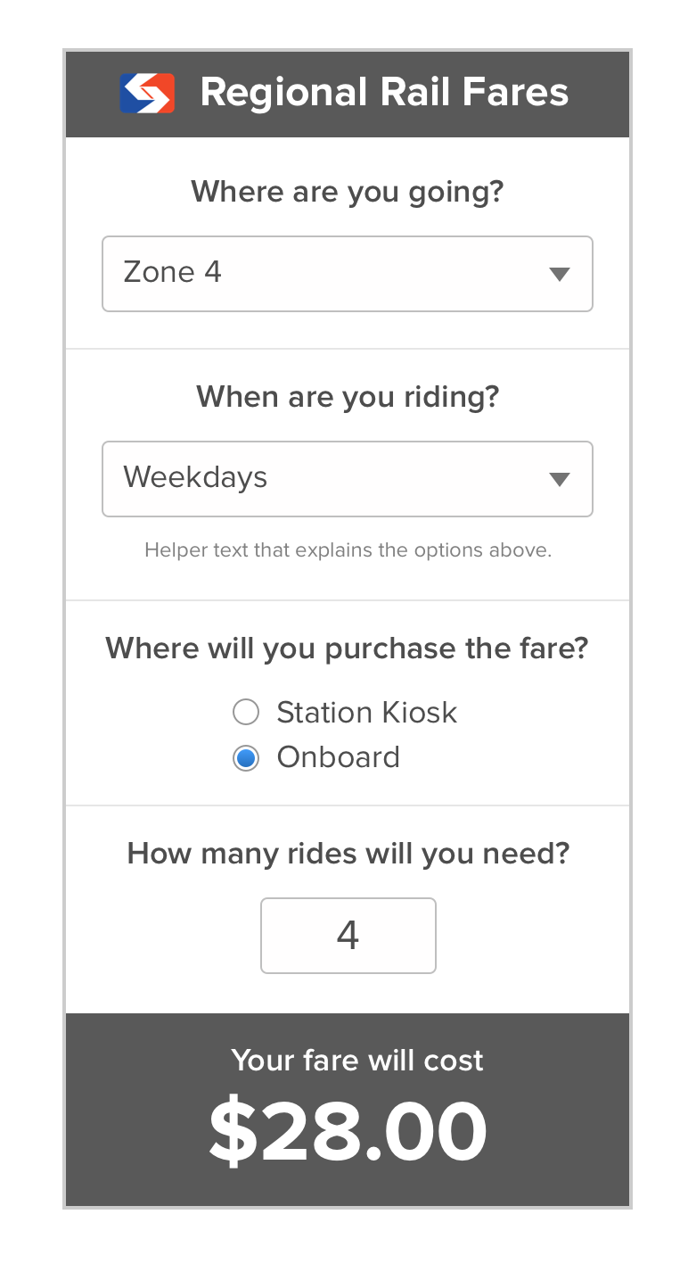The height and width of the screenshot is (1272, 688).
Task: Click the Weekdays dropdown arrow chevron
Action: pos(560,479)
